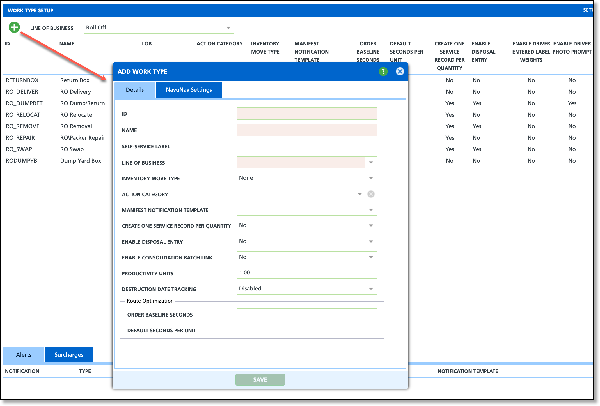
Task: Close the Add Work Type dialog
Action: point(400,71)
